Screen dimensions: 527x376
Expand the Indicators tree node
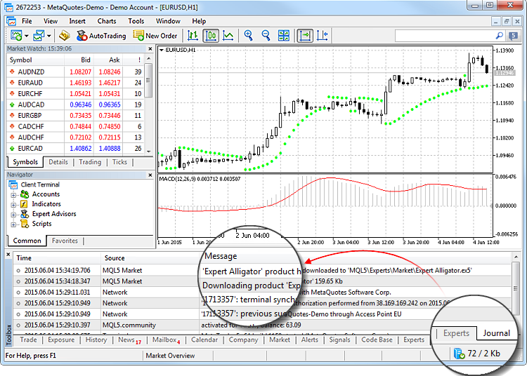click(13, 205)
